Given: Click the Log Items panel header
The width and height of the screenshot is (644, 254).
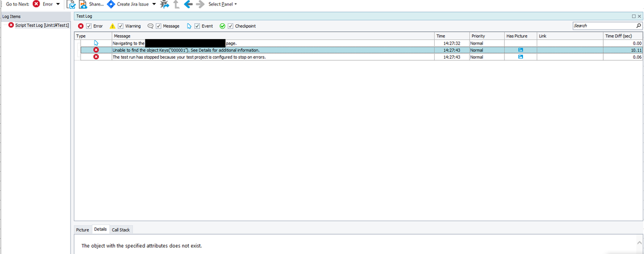Looking at the screenshot, I should pyautogui.click(x=36, y=17).
